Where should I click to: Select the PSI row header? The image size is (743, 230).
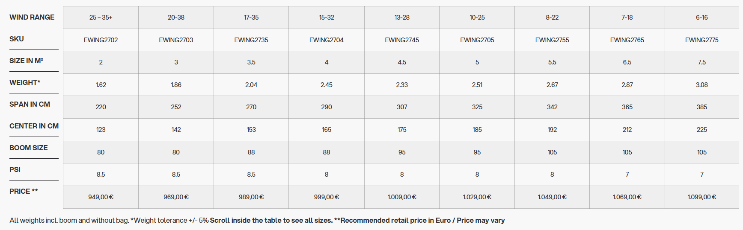[x=15, y=169]
